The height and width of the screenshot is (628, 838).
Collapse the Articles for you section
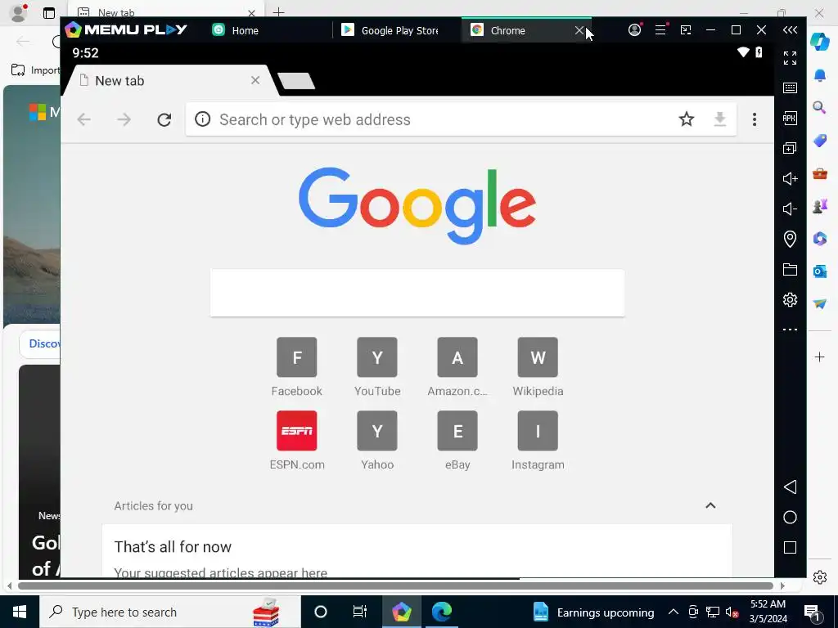coord(710,505)
